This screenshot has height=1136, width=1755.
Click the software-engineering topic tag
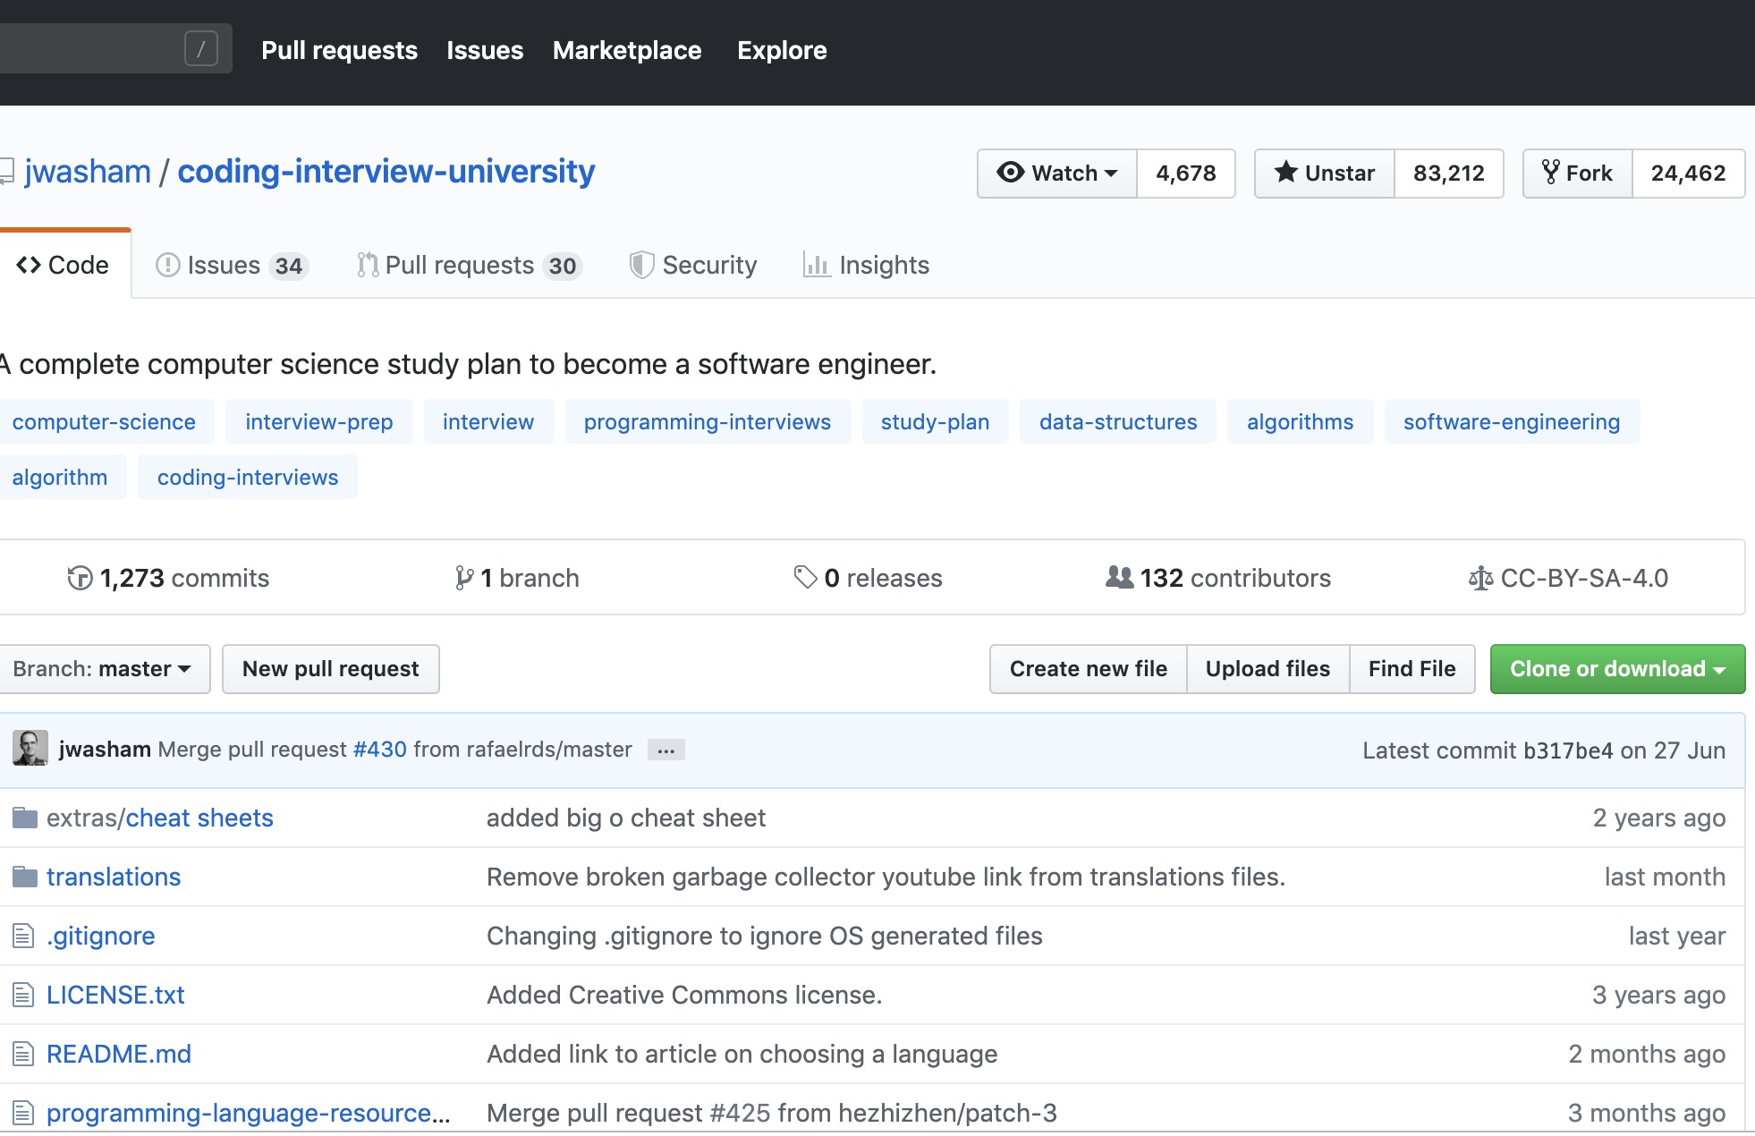(x=1512, y=421)
